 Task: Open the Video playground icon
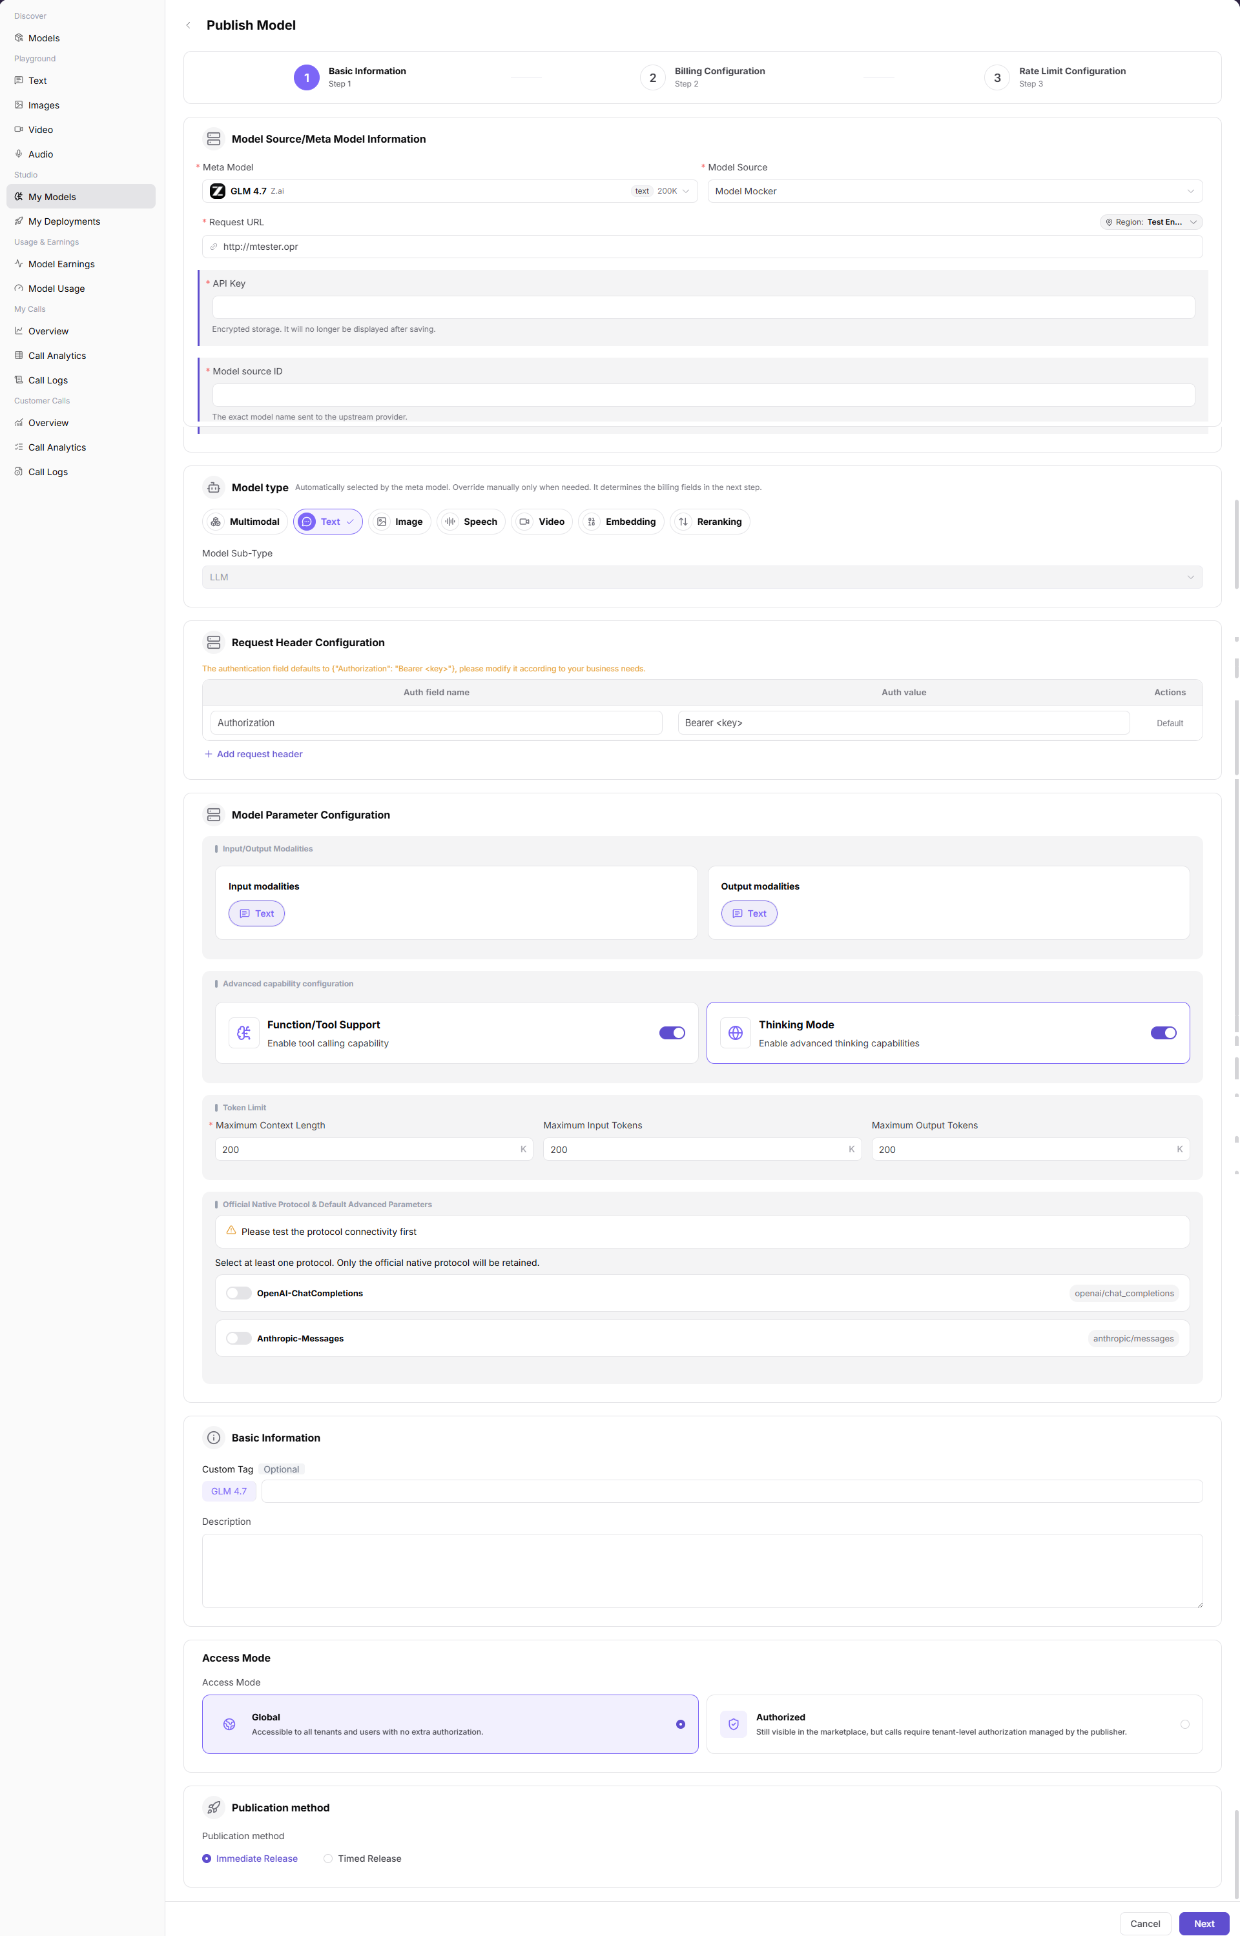[19, 130]
